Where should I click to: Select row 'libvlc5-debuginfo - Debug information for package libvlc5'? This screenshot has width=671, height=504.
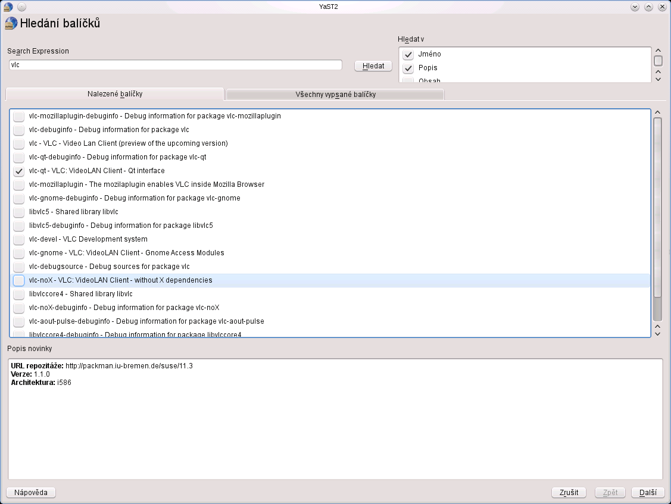coord(330,226)
